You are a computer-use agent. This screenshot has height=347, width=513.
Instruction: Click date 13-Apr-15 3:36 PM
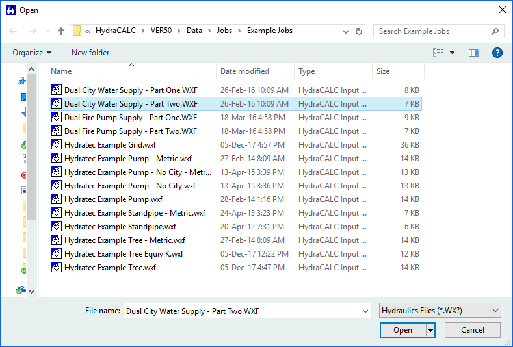(252, 186)
